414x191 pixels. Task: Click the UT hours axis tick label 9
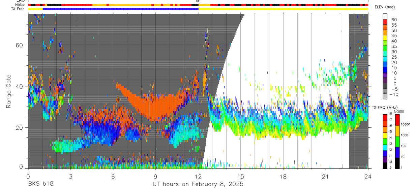(x=155, y=177)
